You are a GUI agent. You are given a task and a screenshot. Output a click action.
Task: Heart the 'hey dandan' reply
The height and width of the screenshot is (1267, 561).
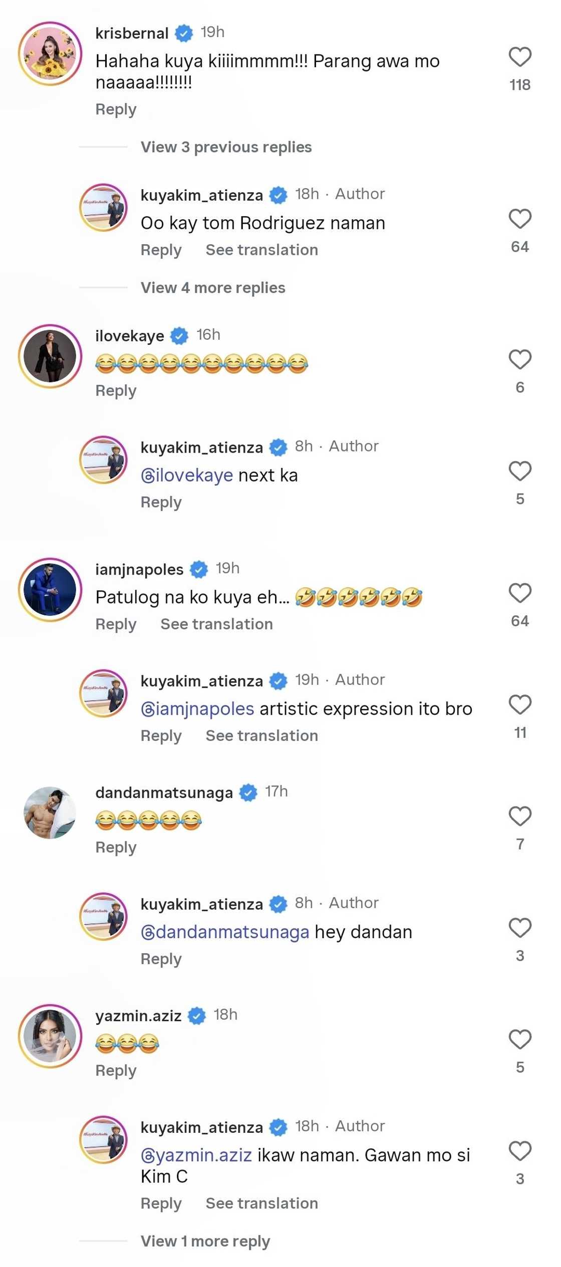coord(519,928)
